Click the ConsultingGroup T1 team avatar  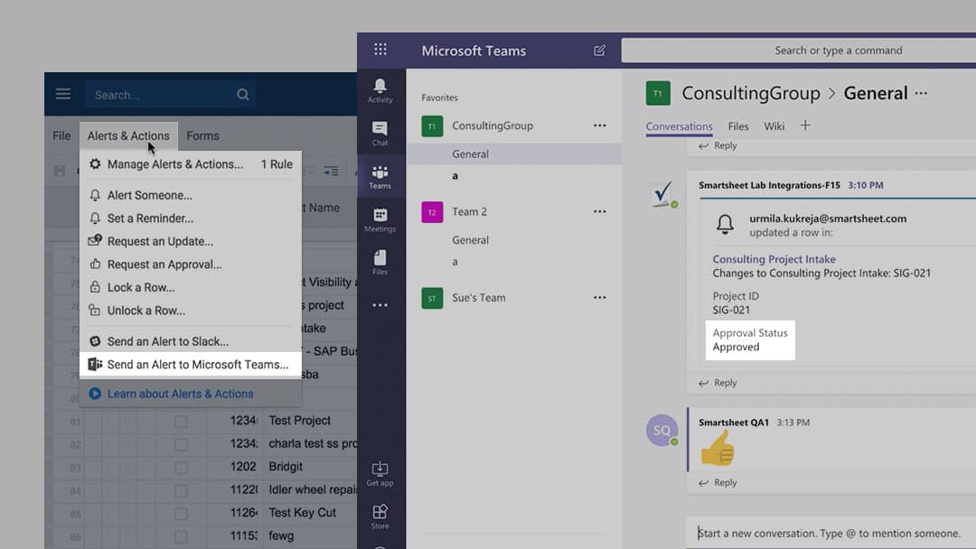pyautogui.click(x=432, y=126)
